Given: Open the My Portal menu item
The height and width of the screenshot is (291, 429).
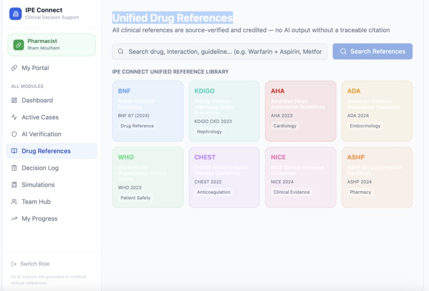Looking at the screenshot, I should [52, 68].
